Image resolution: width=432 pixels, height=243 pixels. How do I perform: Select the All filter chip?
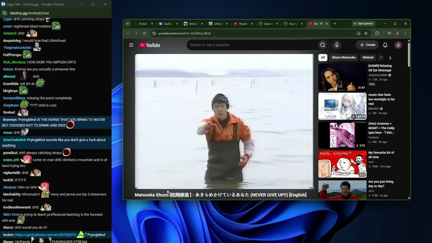point(323,57)
